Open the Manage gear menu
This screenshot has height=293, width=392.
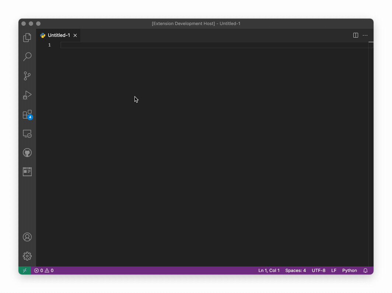pyautogui.click(x=27, y=256)
